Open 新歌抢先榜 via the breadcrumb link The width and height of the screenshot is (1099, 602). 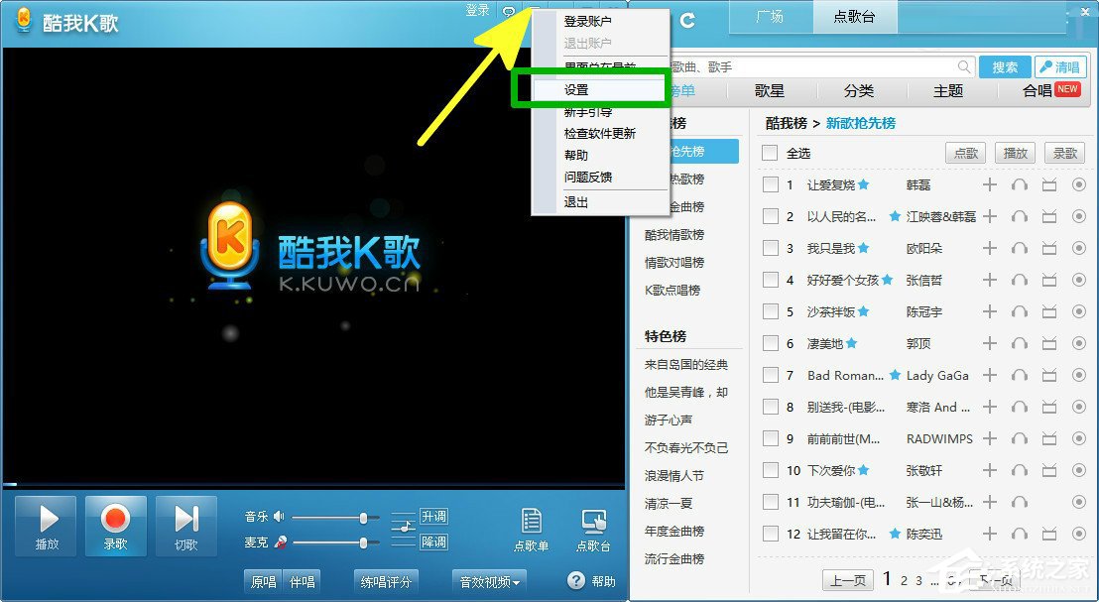pos(863,123)
